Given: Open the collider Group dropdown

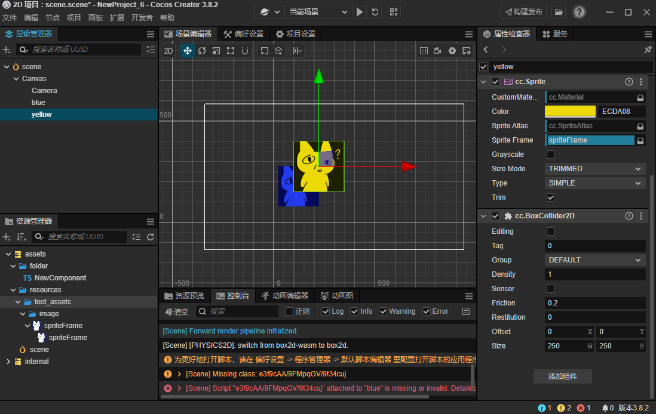Looking at the screenshot, I should point(595,260).
